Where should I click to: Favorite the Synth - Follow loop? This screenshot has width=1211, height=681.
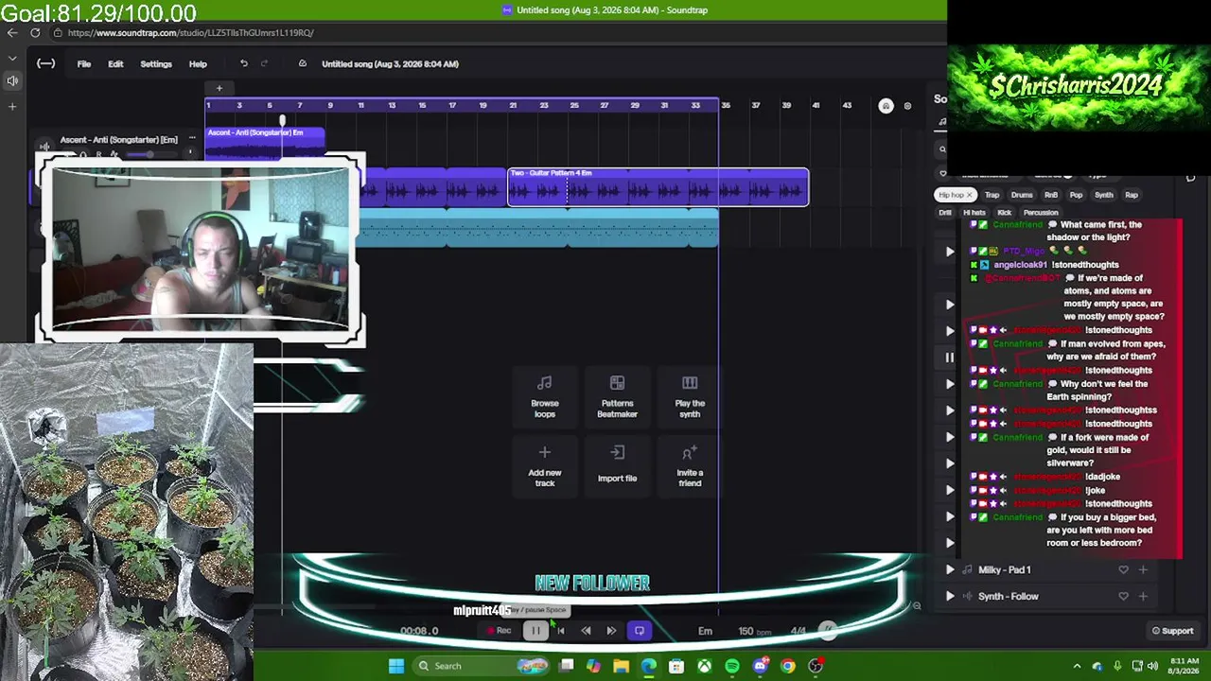[x=1123, y=596]
